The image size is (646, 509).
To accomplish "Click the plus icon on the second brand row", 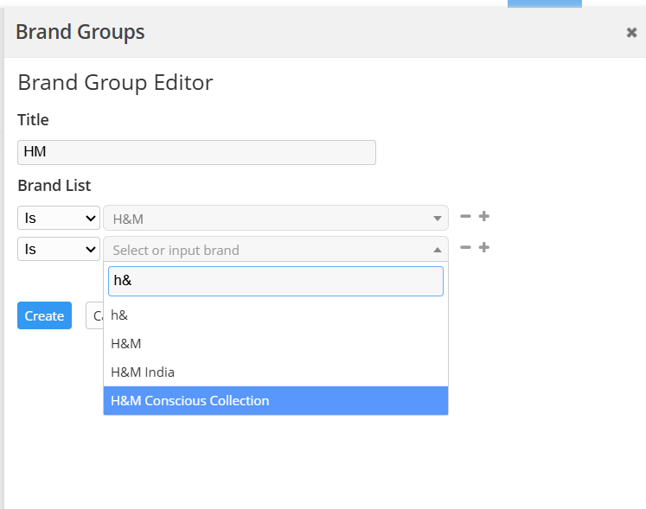I will (484, 248).
